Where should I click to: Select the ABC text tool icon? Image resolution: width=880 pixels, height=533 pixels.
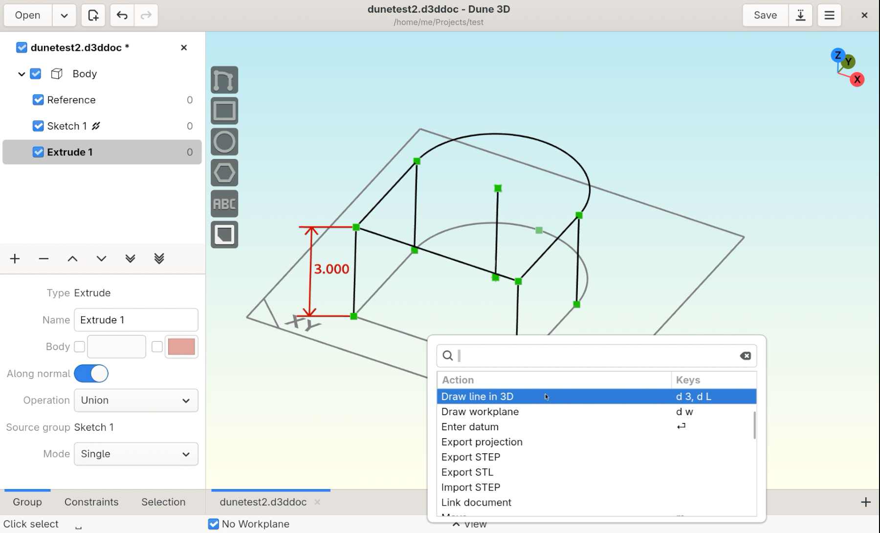[224, 204]
